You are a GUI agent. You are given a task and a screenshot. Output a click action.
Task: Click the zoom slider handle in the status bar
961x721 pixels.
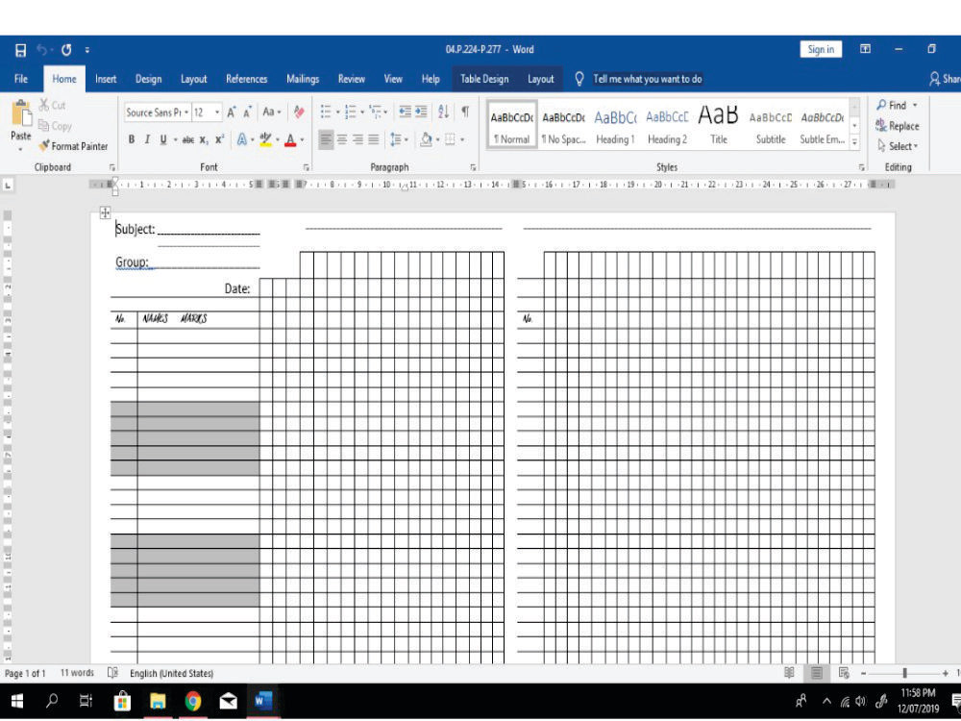[904, 673]
